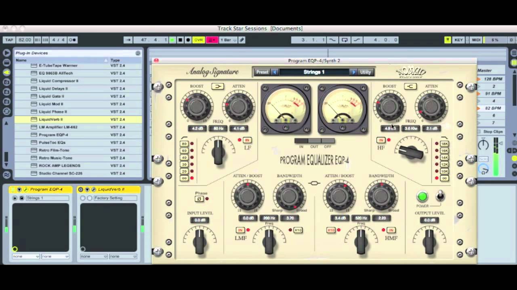Click the Stop transport button
The width and height of the screenshot is (517, 290).
coord(180,40)
